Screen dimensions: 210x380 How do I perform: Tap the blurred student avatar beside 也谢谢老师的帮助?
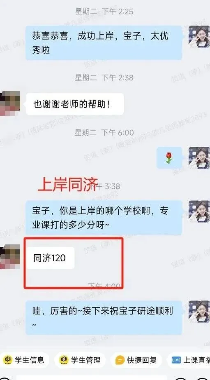pyautogui.click(x=10, y=103)
